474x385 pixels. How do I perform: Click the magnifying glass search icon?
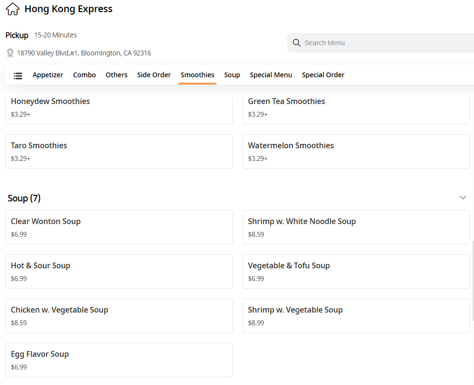[x=297, y=43]
